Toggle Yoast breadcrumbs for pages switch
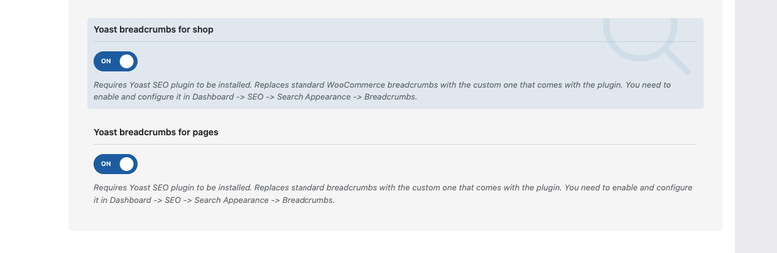 (116, 164)
